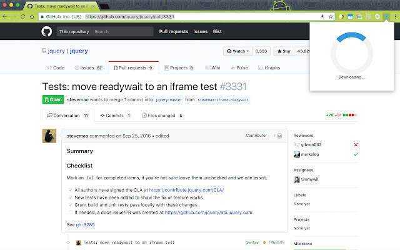Open the Issues tab
This screenshot has width=400, height=250.
click(x=89, y=67)
